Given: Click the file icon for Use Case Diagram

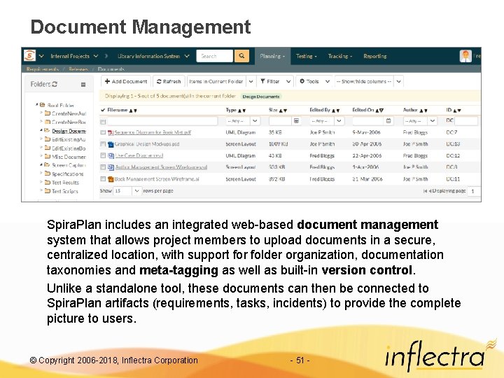Looking at the screenshot, I should [x=111, y=156].
